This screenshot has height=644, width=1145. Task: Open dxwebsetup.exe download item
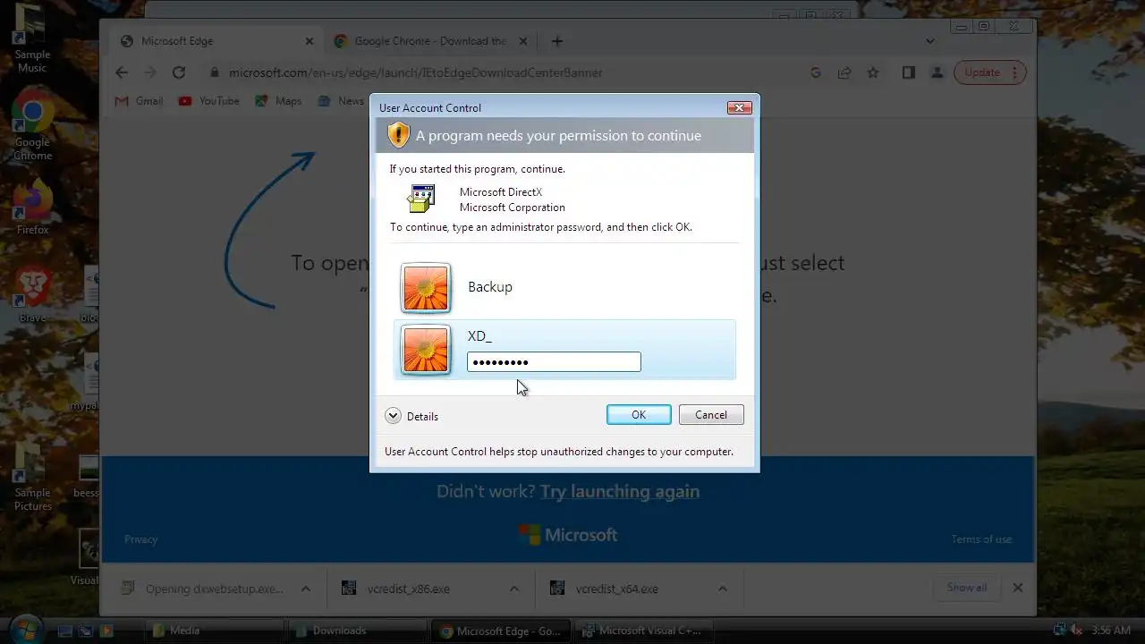204,589
